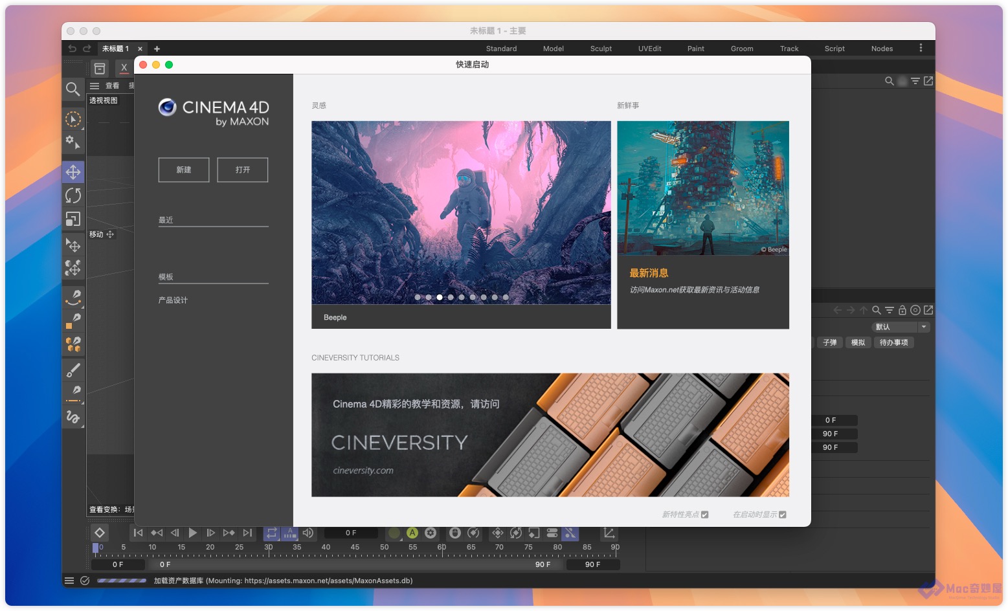Open the 产品设计 template

pyautogui.click(x=173, y=300)
